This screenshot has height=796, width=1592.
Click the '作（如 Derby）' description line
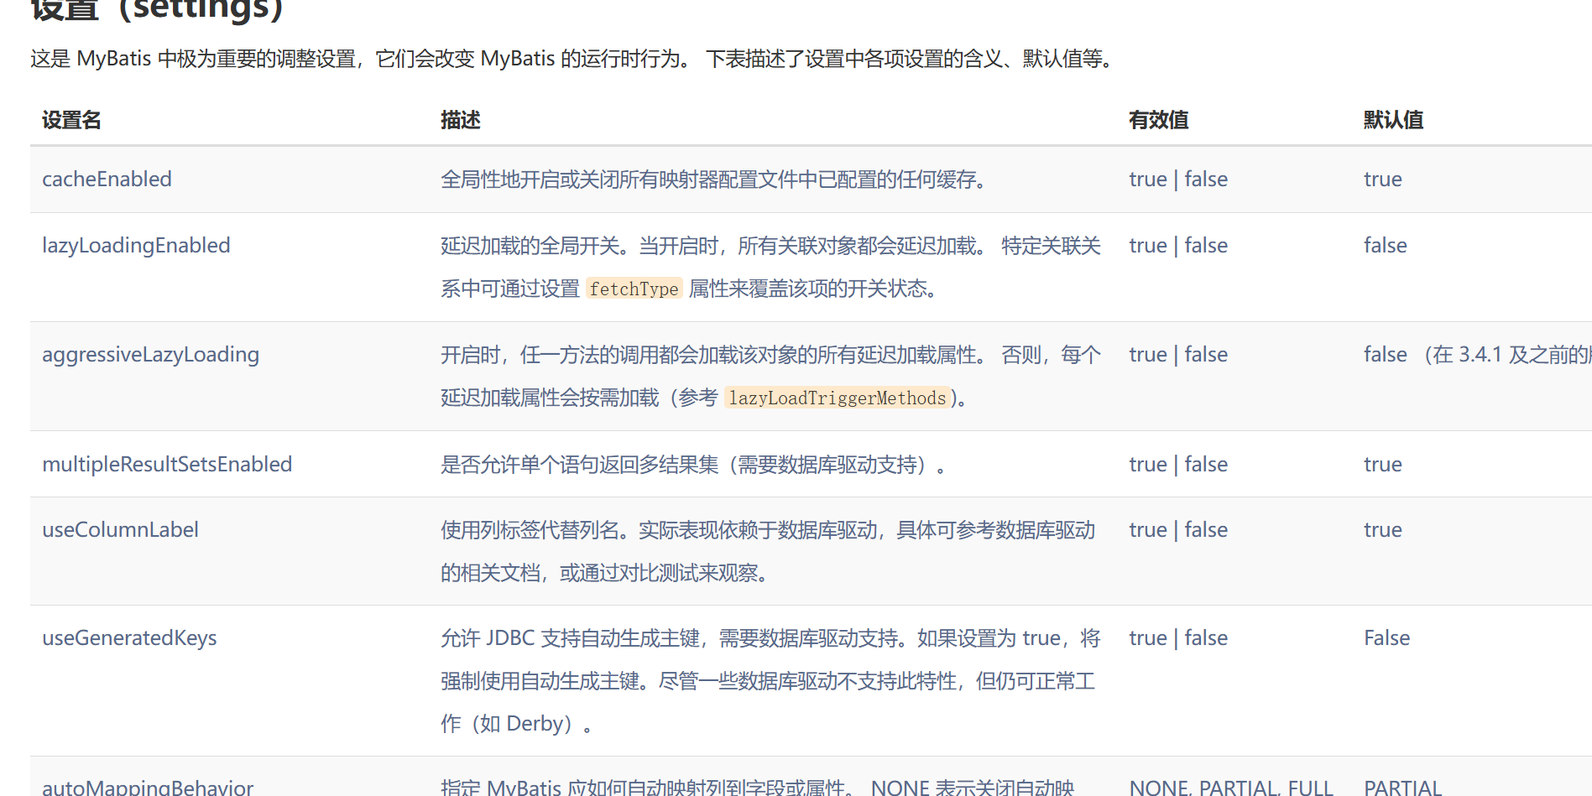(517, 723)
